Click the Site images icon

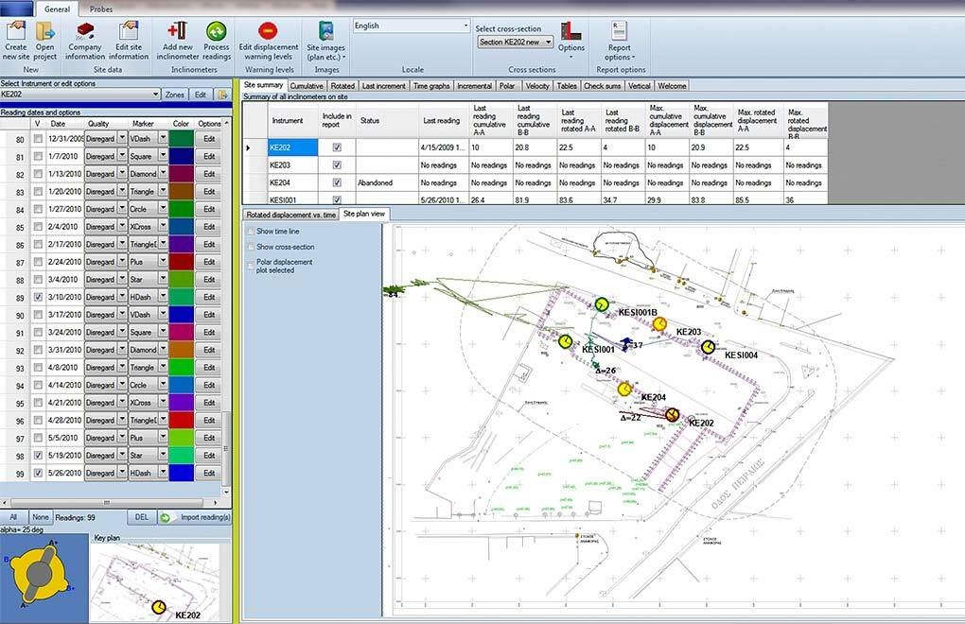(x=326, y=30)
